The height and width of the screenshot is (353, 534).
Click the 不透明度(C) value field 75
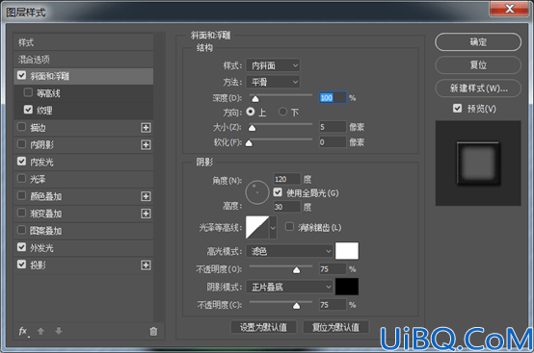coord(333,305)
